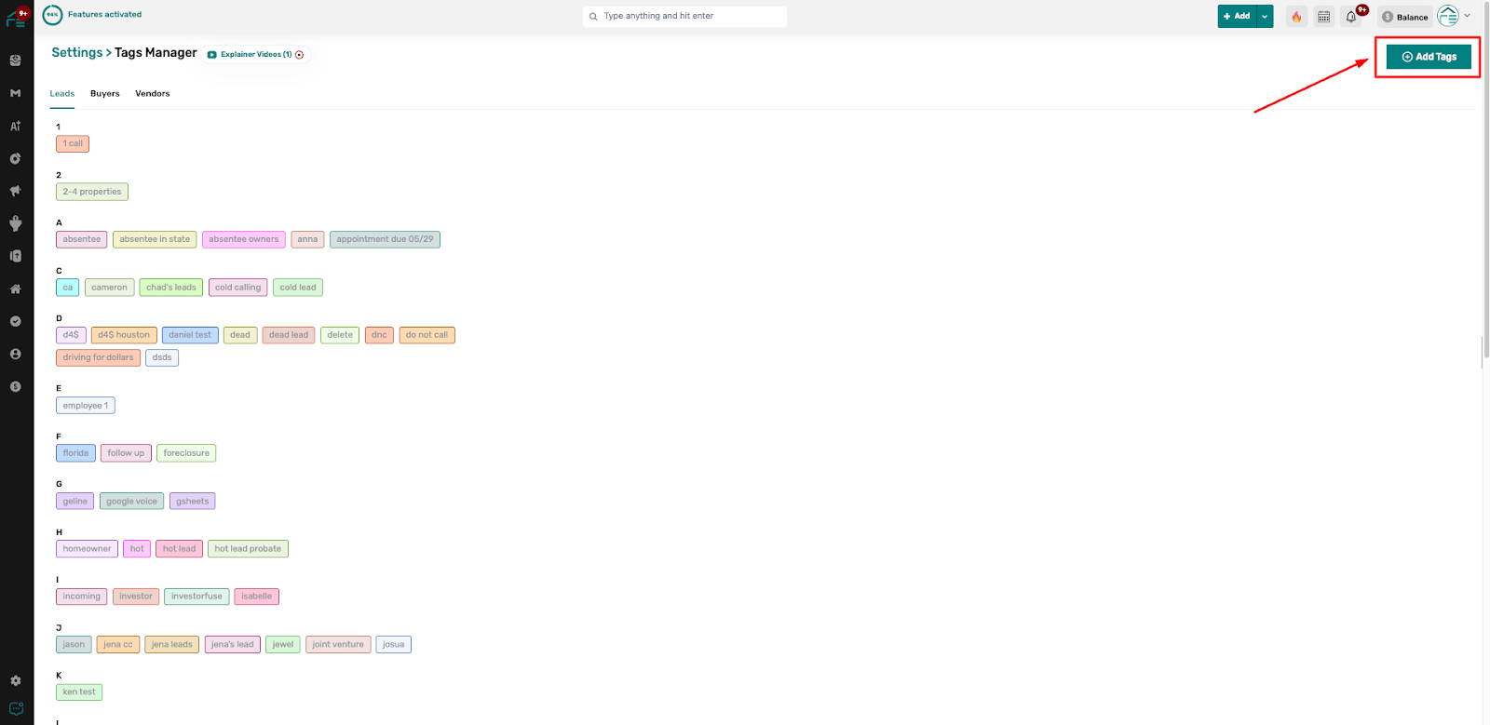The height and width of the screenshot is (725, 1490).
Task: Click the 'driving for dollars' tag
Action: pyautogui.click(x=98, y=358)
